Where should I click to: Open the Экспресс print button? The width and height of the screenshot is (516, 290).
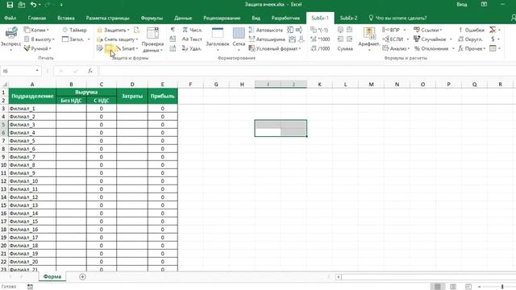(10, 39)
